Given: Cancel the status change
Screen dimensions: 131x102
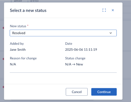Looking at the screenshot, I should tap(77, 92).
